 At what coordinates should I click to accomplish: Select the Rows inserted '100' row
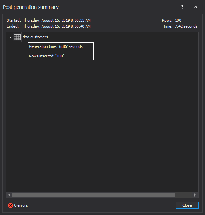click(x=113, y=56)
